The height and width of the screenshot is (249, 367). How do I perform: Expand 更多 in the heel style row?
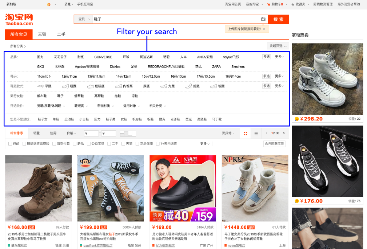279,86
